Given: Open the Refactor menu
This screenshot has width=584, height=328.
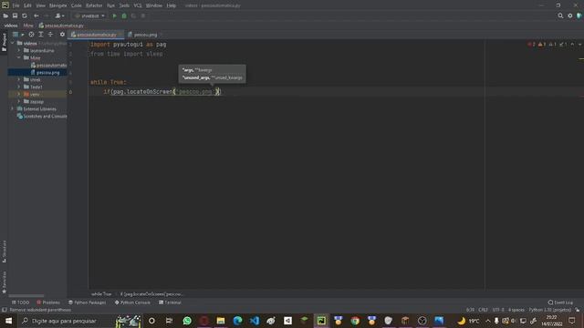Looking at the screenshot, I should tap(94, 5).
